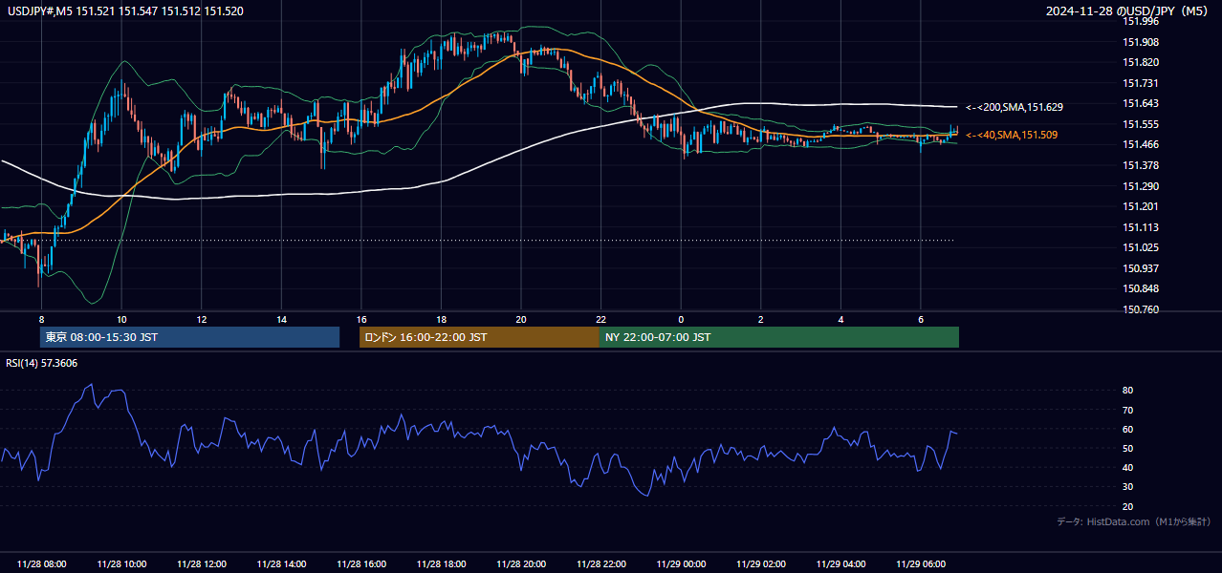Click price axis label 151.555

[1141, 124]
